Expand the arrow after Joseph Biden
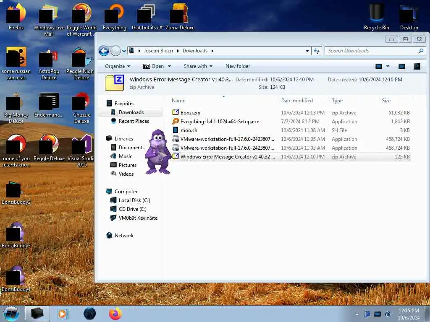This screenshot has height=322, width=430. (x=178, y=51)
